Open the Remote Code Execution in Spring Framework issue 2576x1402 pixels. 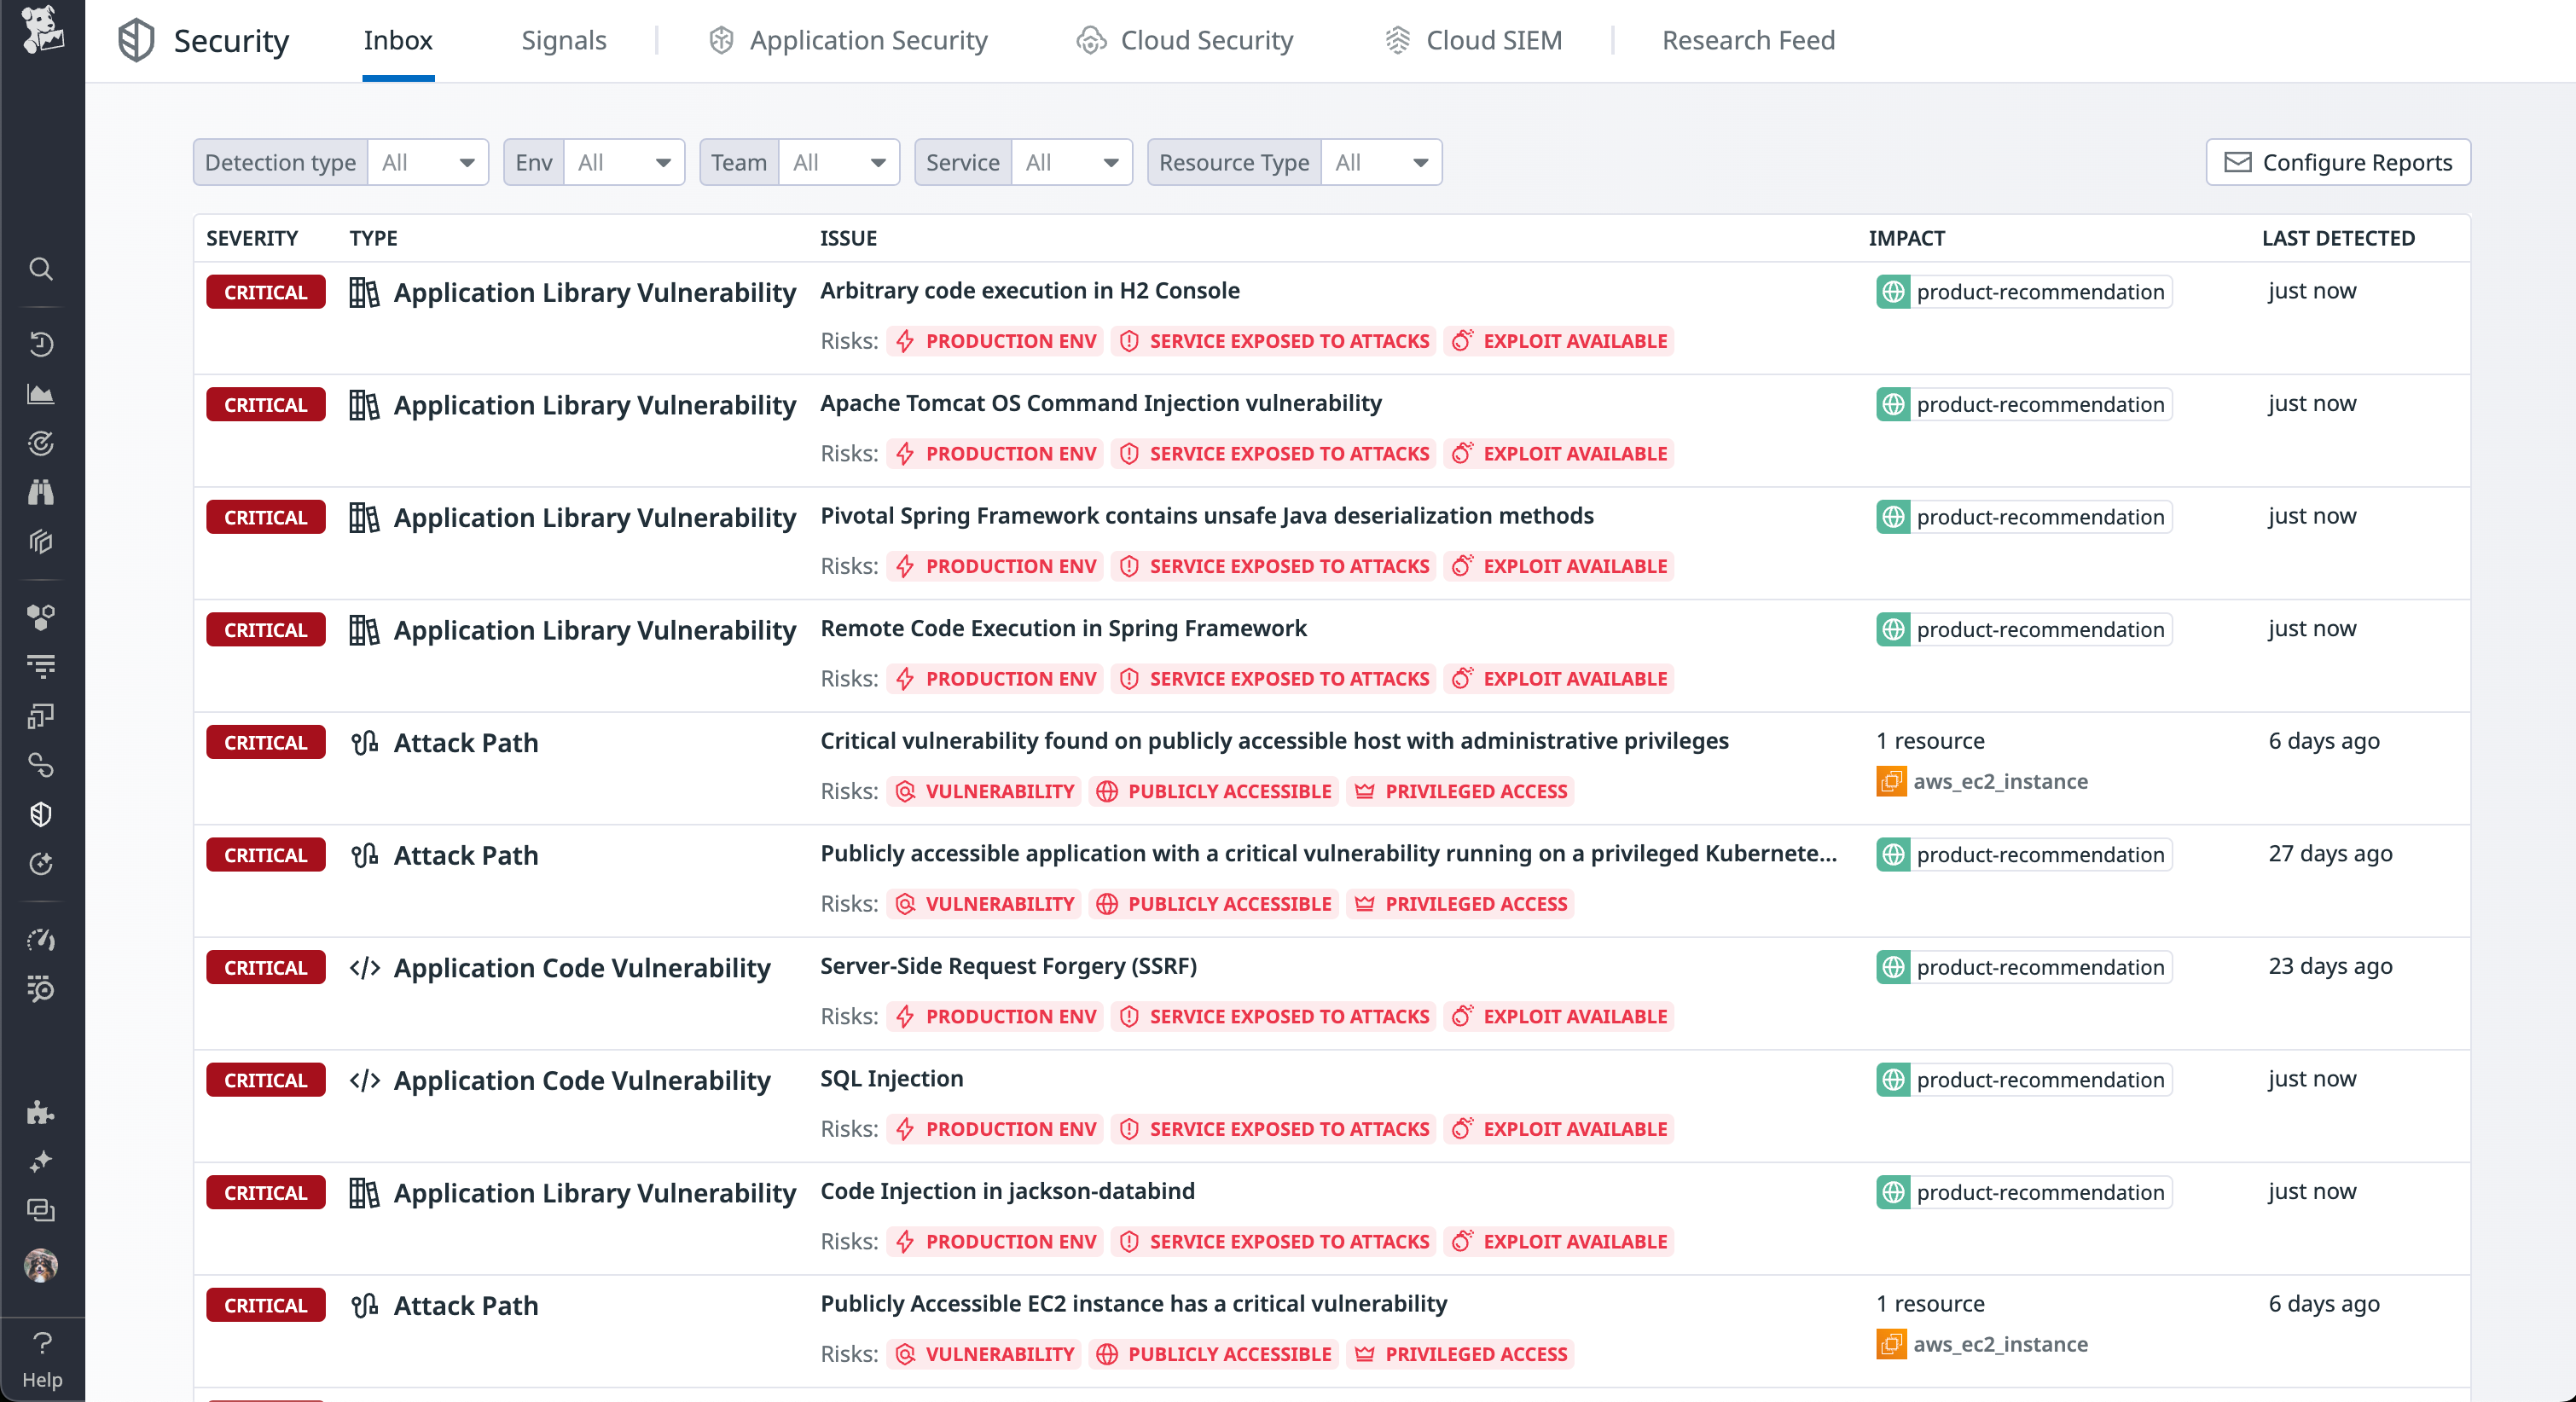(x=1062, y=628)
